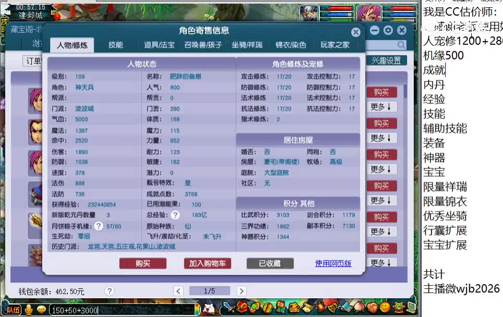Click the help icon next to 月饼粽子机缘
503x317 pixels.
tap(99, 226)
